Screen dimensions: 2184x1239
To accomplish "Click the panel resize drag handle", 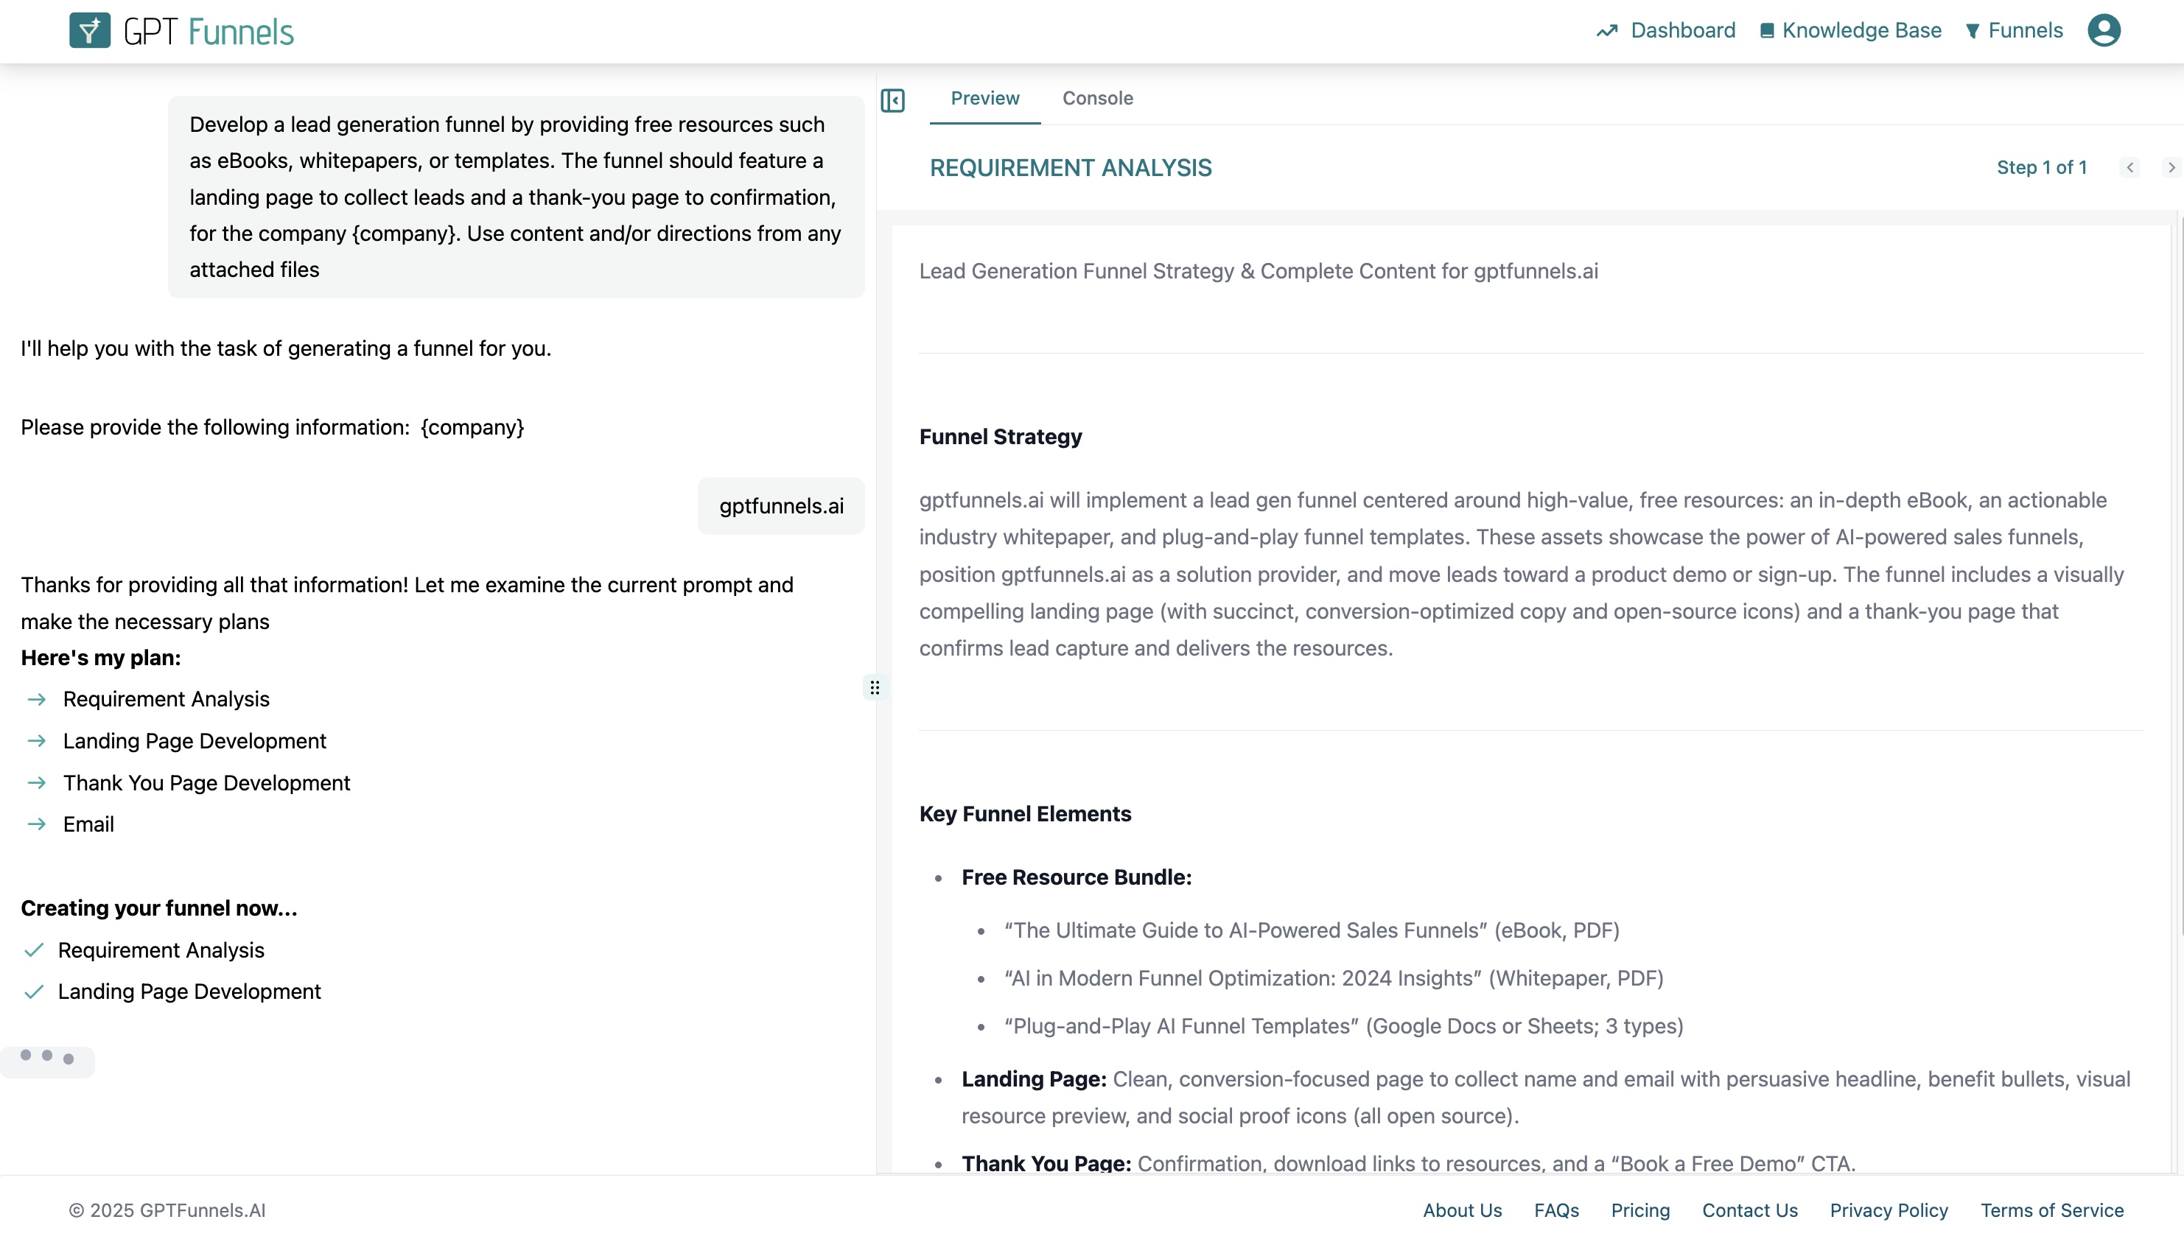I will pos(875,687).
